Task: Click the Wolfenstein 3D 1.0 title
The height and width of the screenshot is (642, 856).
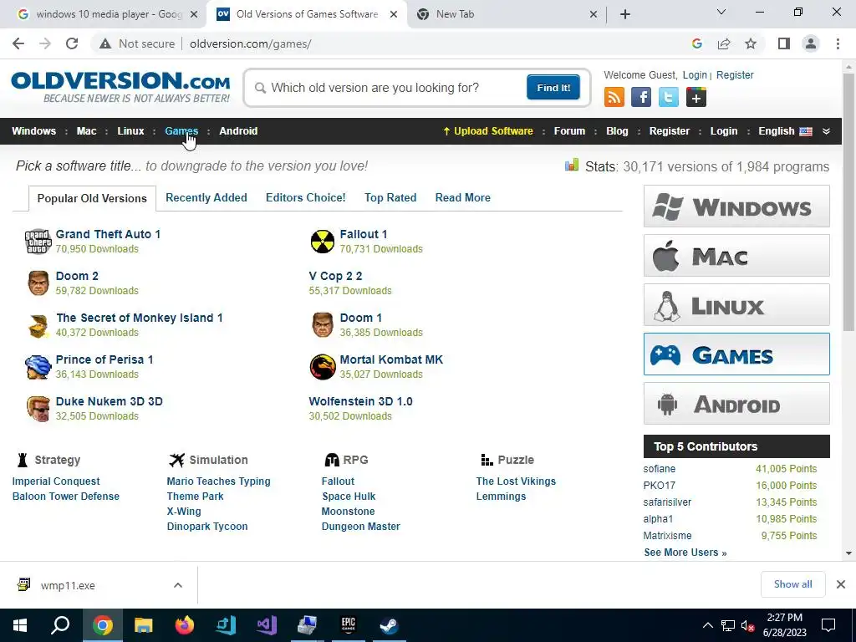Action: tap(361, 401)
